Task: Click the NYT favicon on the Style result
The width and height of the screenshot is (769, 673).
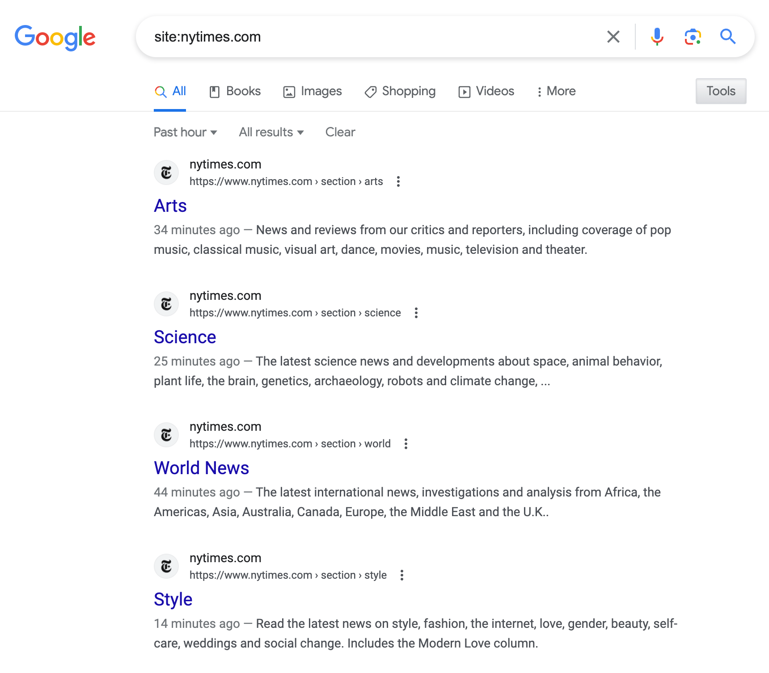Action: tap(166, 566)
